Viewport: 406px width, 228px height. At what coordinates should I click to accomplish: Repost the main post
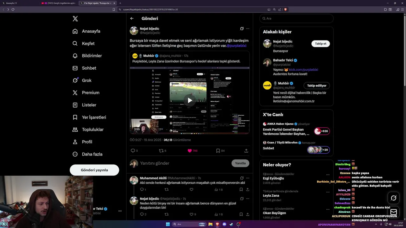[161, 151]
